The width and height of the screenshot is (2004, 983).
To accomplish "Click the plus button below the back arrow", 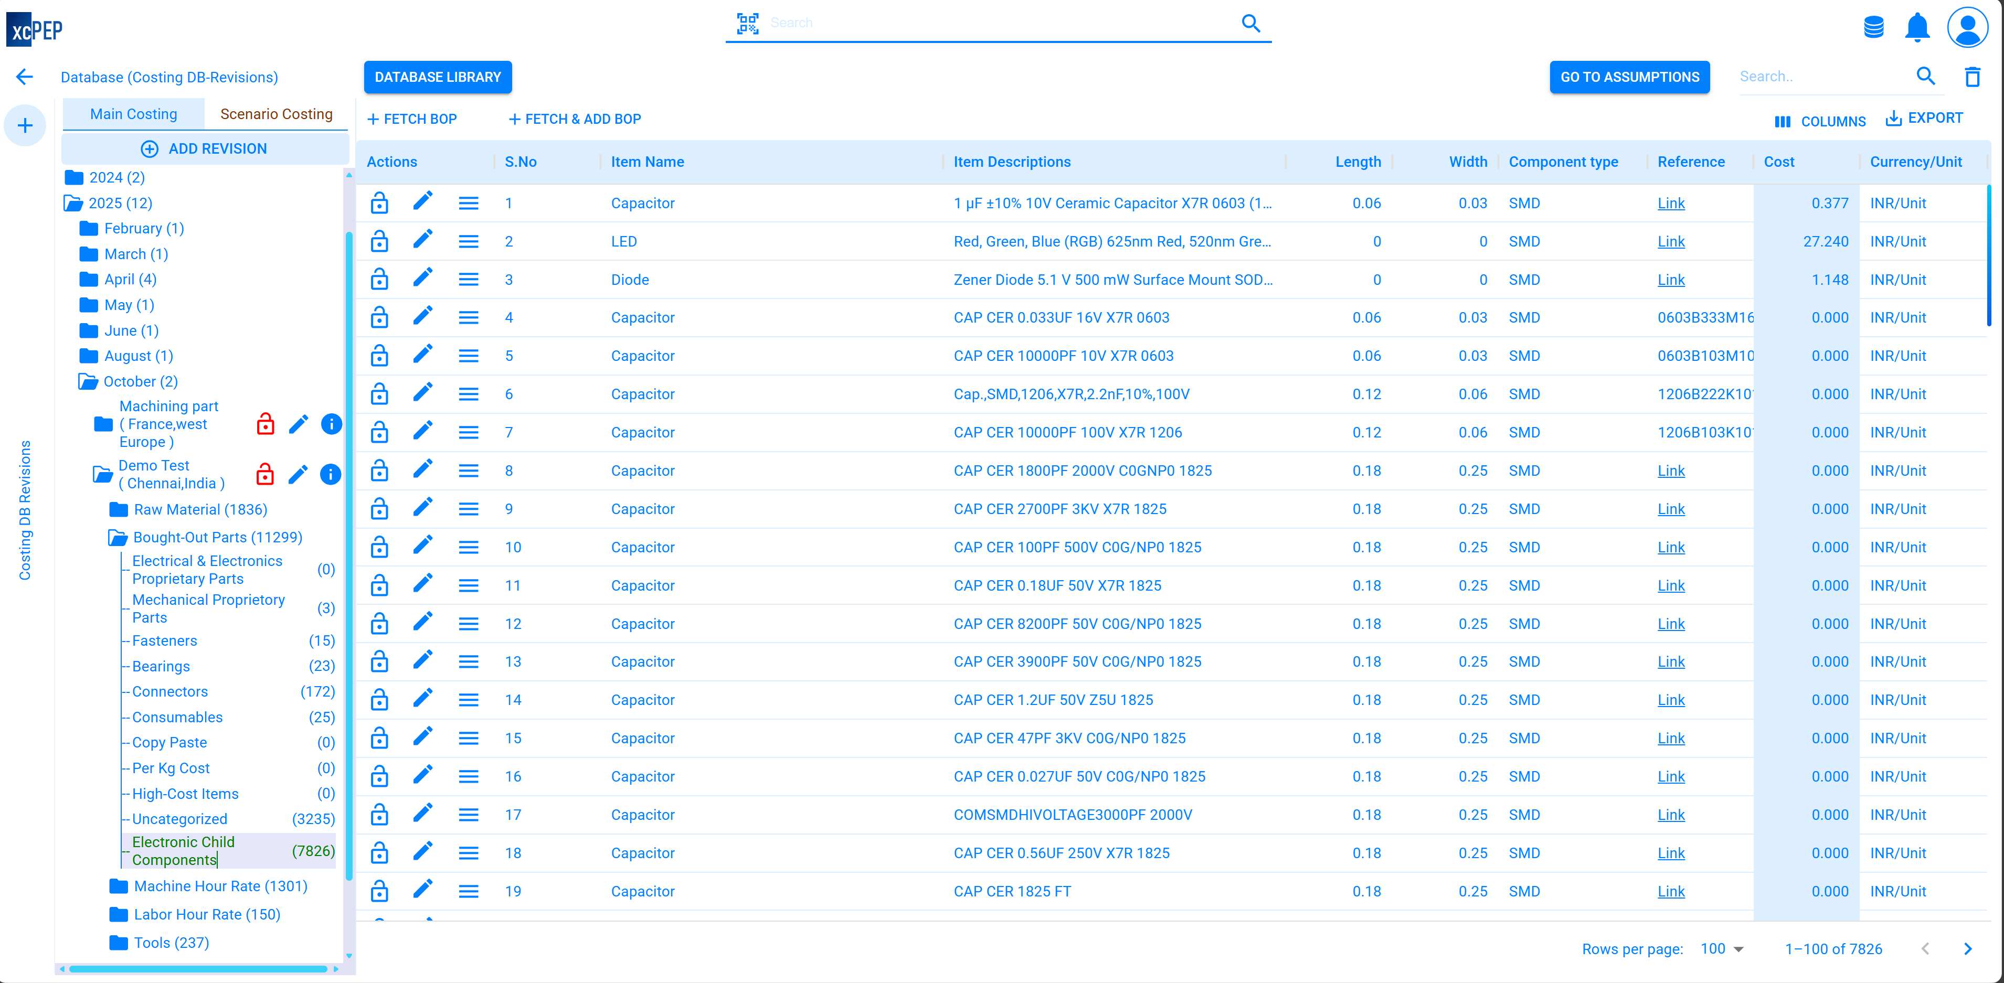I will [25, 125].
